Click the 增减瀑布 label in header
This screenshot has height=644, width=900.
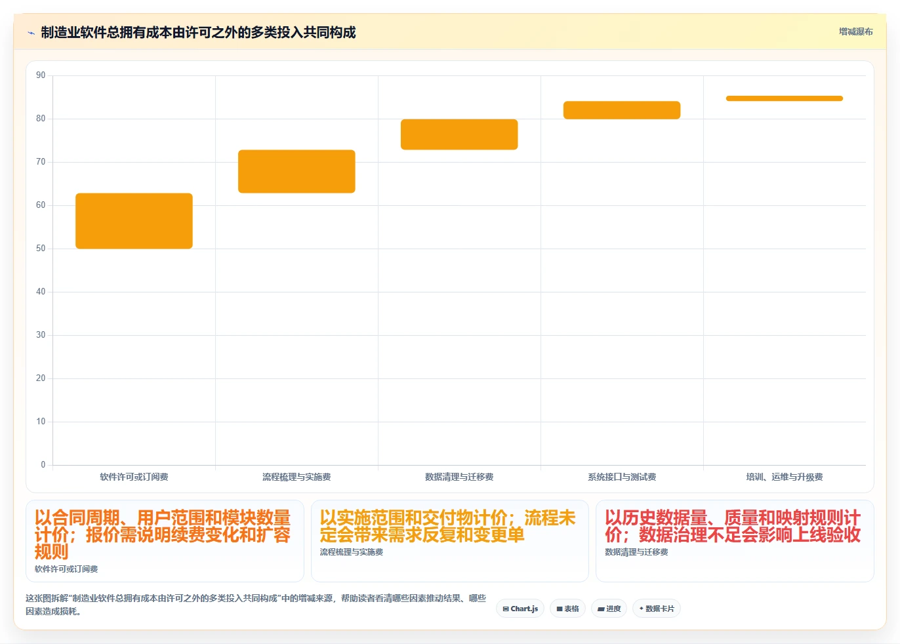[x=855, y=31]
